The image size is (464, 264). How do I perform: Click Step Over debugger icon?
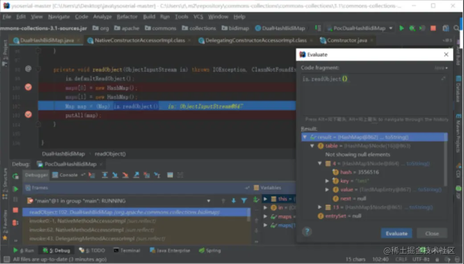pos(104,175)
